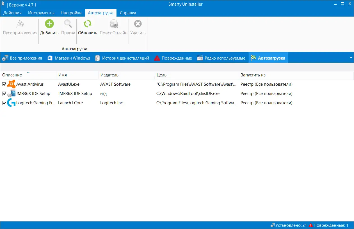Open the Справка ribbon tab
Image resolution: width=354 pixels, height=229 pixels.
128,13
